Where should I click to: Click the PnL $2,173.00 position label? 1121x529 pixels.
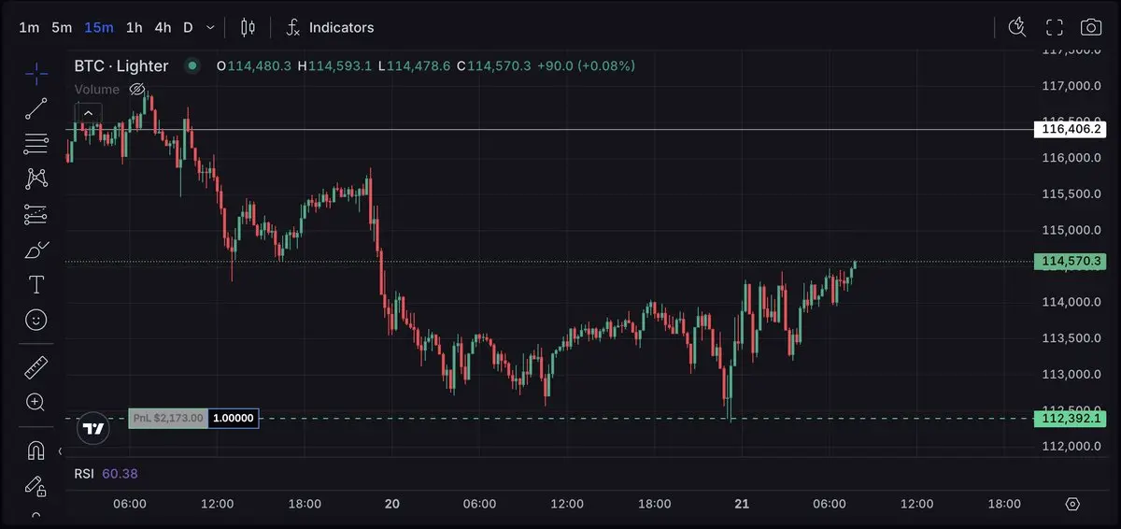click(168, 418)
